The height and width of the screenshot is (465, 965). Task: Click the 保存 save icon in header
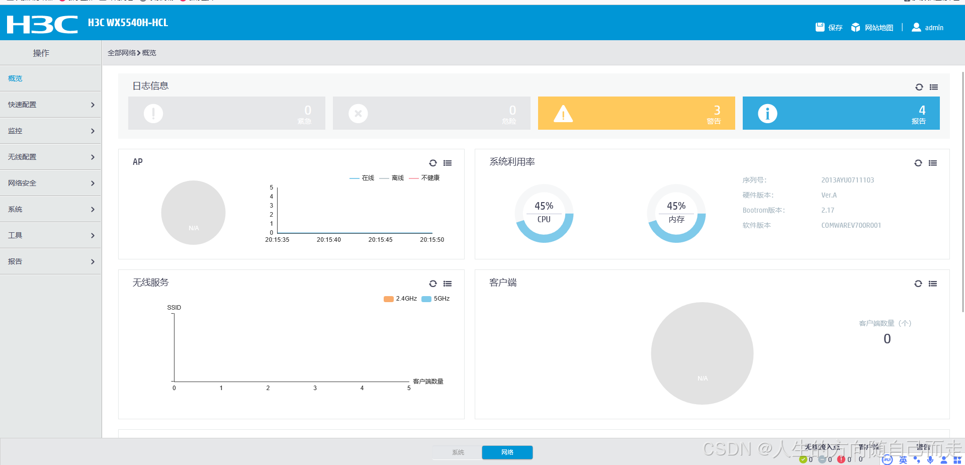click(820, 27)
